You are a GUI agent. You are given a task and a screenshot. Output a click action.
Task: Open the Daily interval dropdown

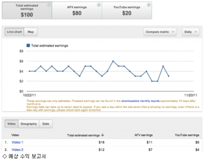(191, 32)
